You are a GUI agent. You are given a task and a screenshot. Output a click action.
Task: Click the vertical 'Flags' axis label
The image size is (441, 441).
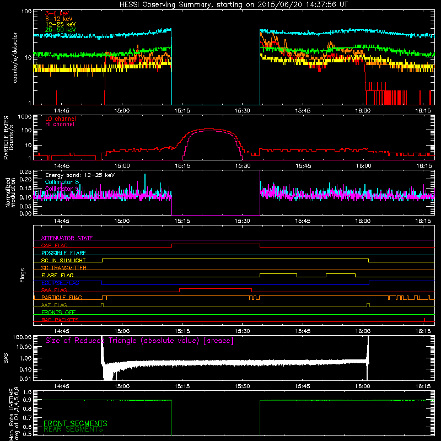point(23,275)
